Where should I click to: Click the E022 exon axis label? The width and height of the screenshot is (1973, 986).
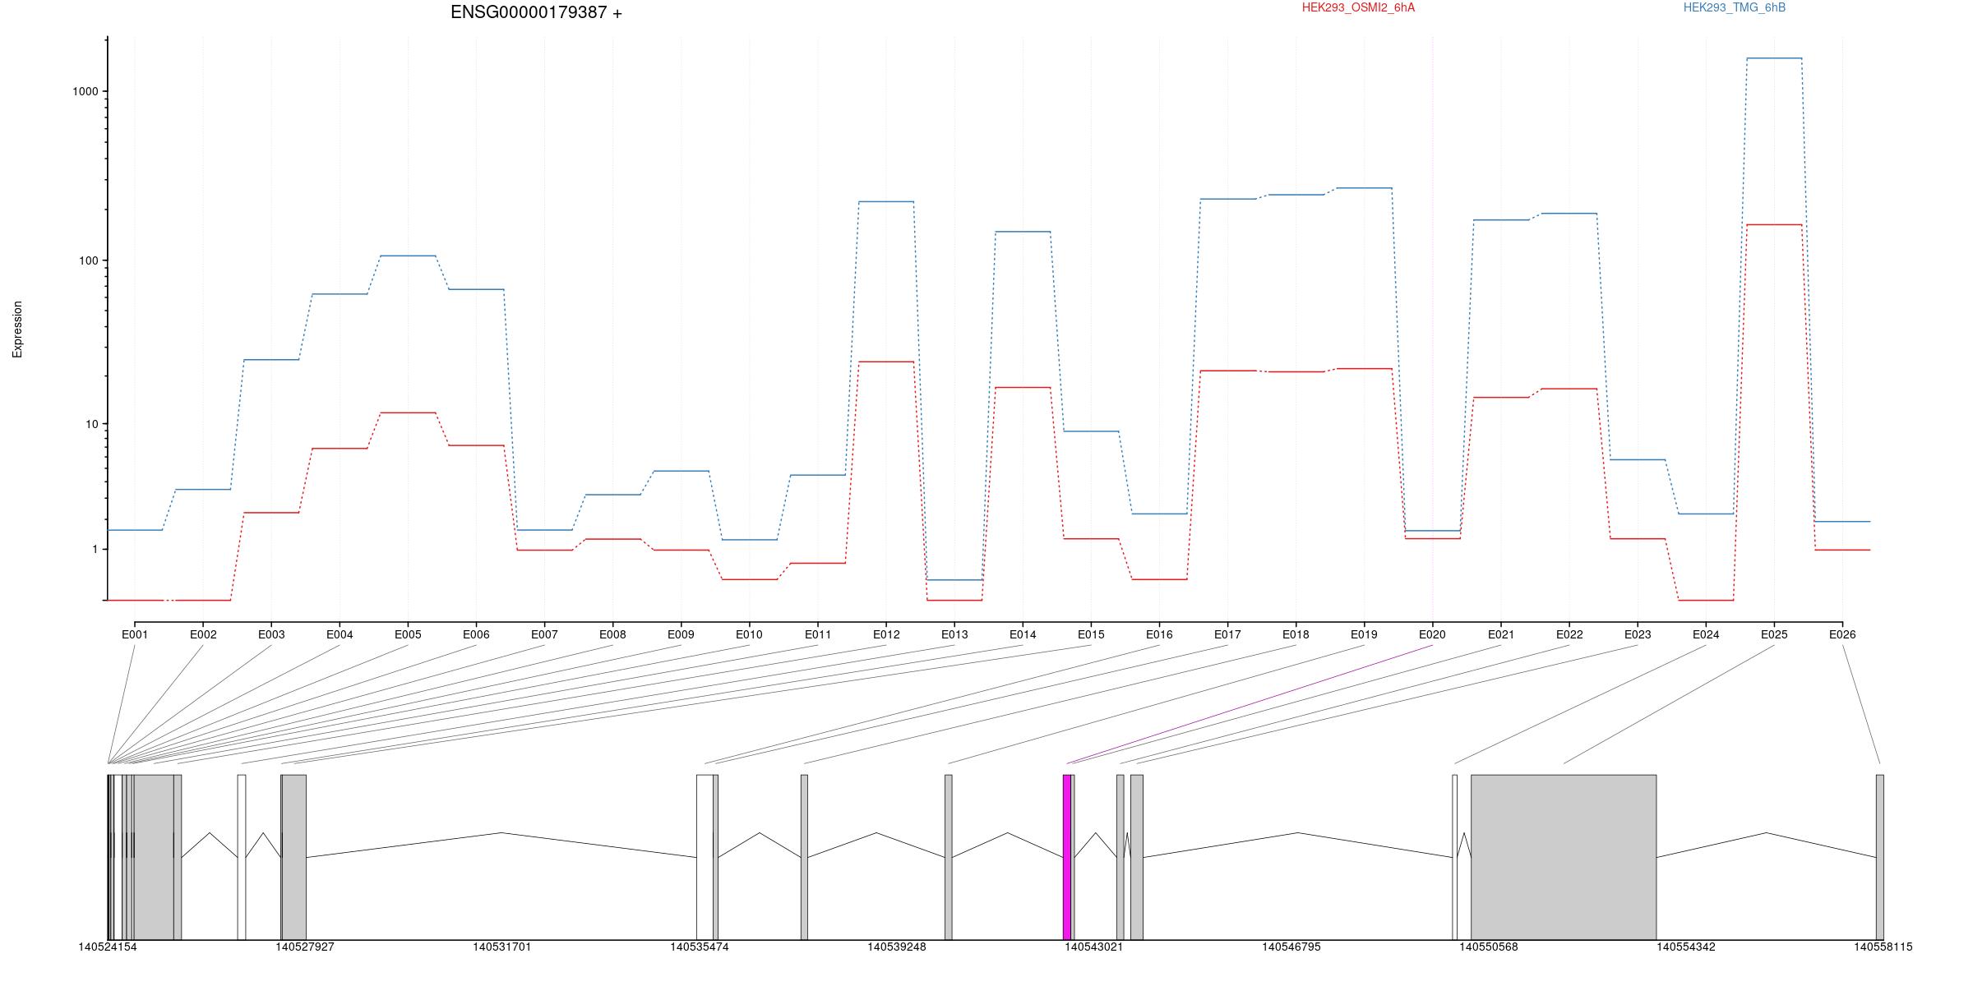point(1569,634)
